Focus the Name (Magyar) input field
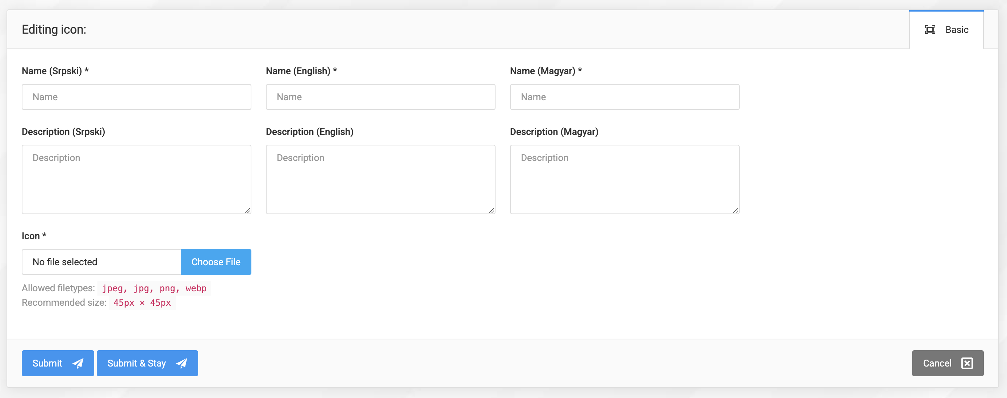1007x398 pixels. click(624, 97)
